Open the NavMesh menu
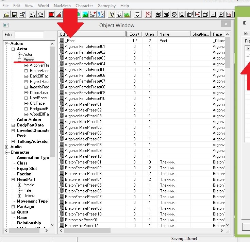250x242 pixels. coord(62,6)
